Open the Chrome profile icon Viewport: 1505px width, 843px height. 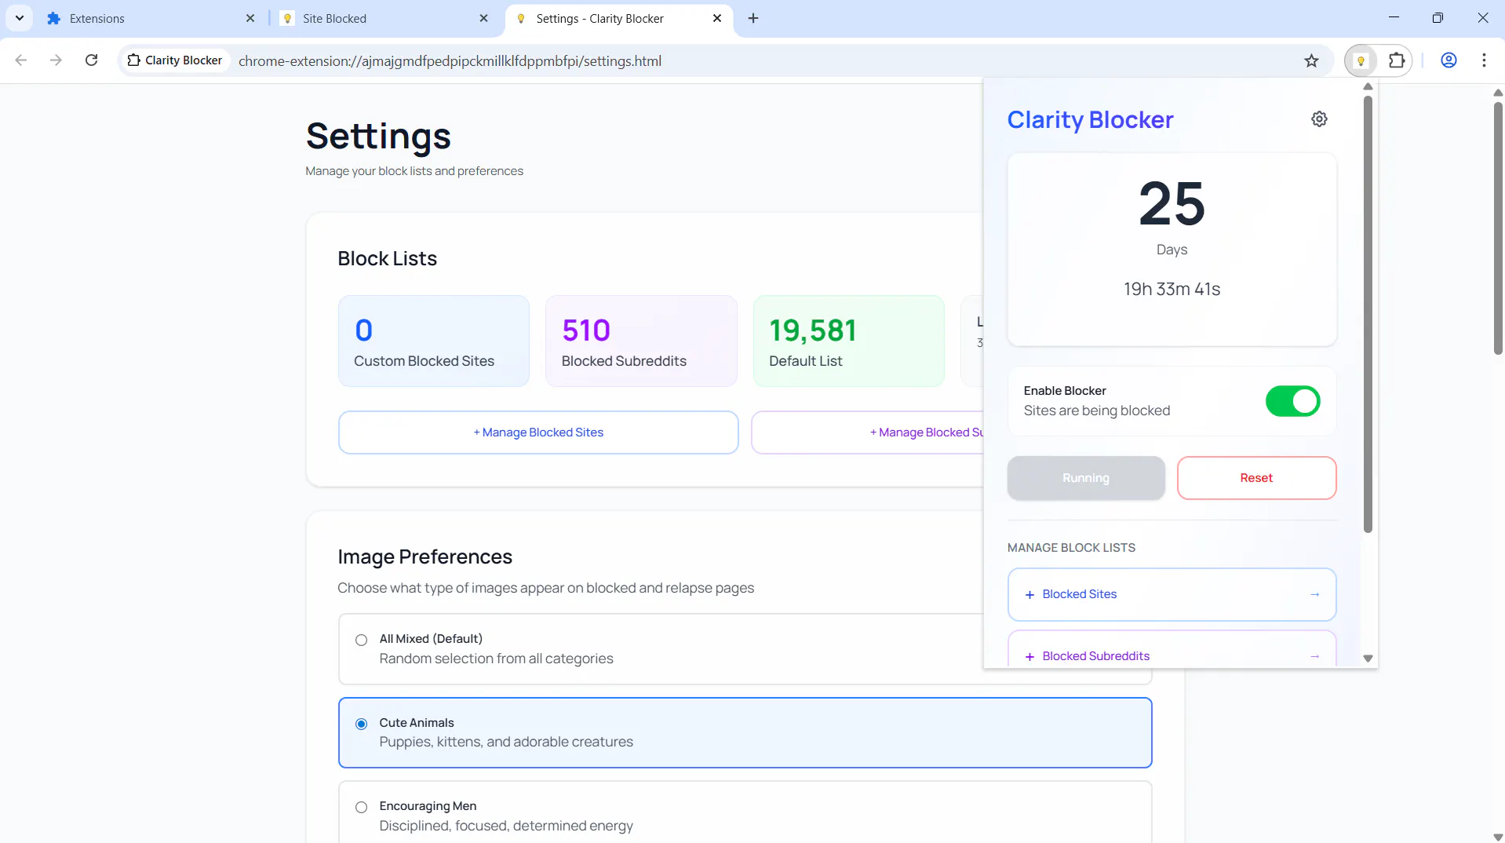pyautogui.click(x=1449, y=60)
